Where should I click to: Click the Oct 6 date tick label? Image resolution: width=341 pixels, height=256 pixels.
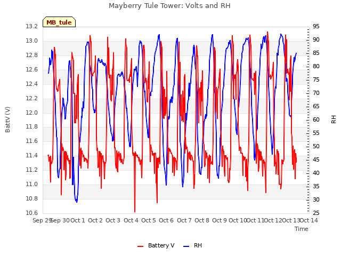pos(166,220)
